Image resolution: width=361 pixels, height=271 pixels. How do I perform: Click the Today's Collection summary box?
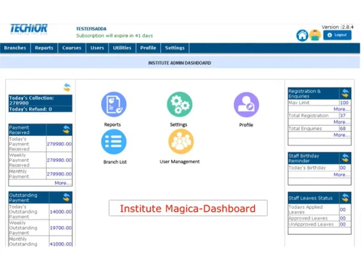[40, 103]
